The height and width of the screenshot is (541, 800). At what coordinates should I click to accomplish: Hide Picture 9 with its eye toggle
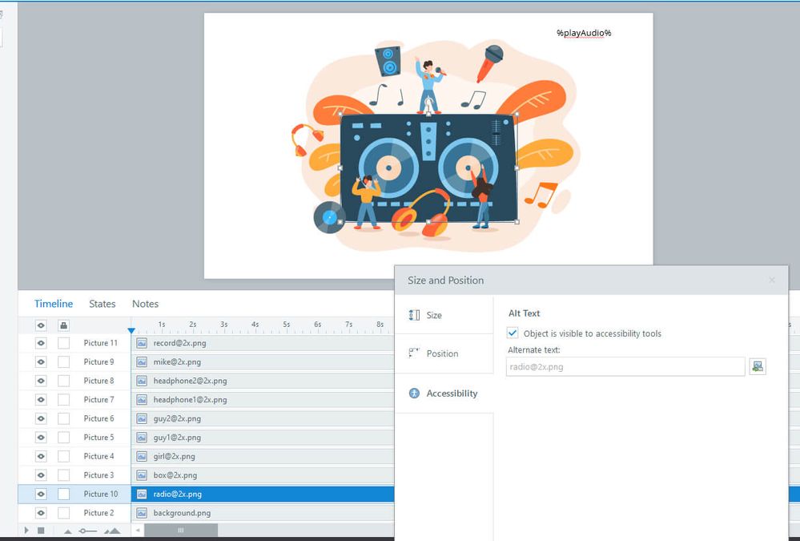pos(41,362)
